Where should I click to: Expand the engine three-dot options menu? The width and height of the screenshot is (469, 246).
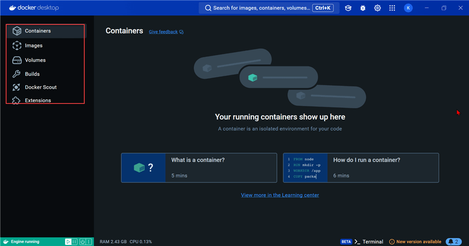click(x=89, y=242)
